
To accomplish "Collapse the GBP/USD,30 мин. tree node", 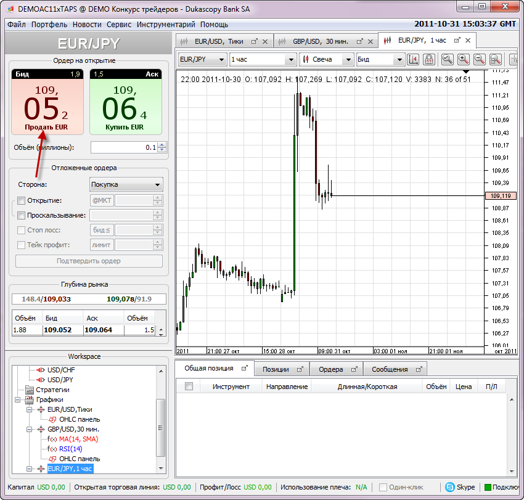I will [x=29, y=429].
